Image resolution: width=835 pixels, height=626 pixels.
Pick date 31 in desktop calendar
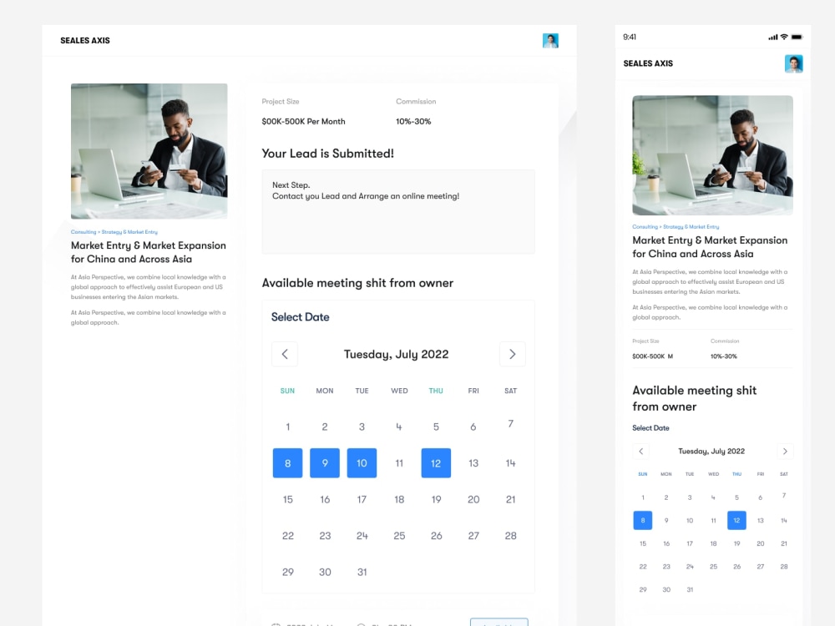pyautogui.click(x=362, y=572)
